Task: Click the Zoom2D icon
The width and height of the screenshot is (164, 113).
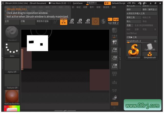Action: [115, 50]
